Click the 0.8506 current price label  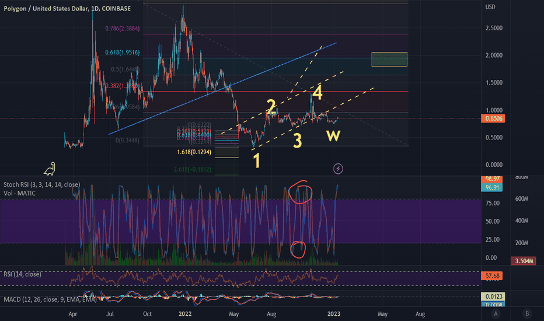[x=493, y=118]
